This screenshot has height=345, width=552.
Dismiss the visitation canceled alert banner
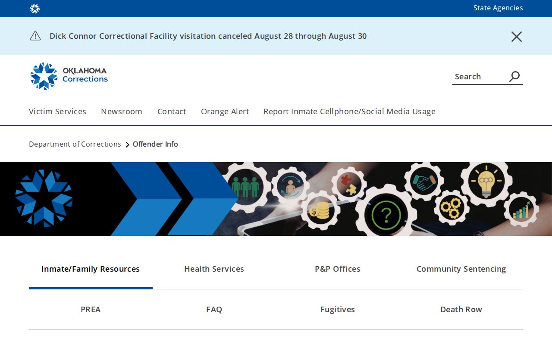coord(517,37)
